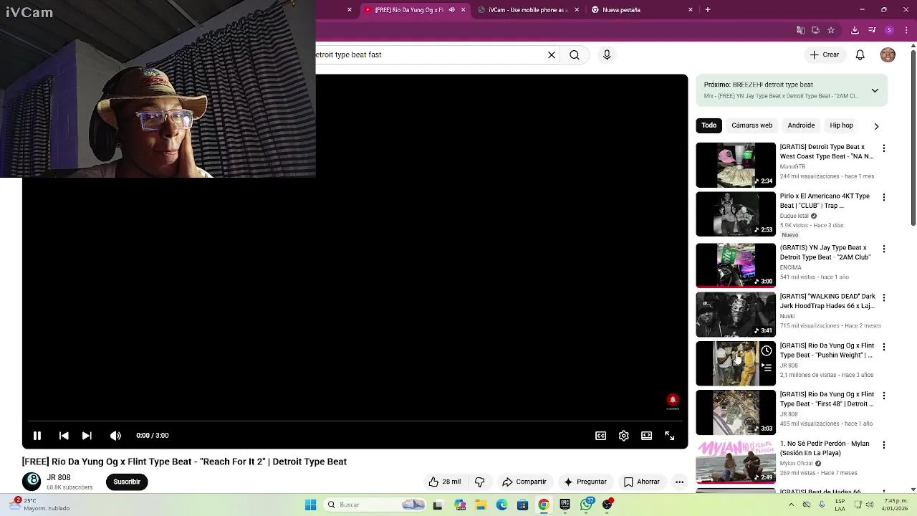Open Chrome downloads
917x516 pixels.
pyautogui.click(x=855, y=30)
